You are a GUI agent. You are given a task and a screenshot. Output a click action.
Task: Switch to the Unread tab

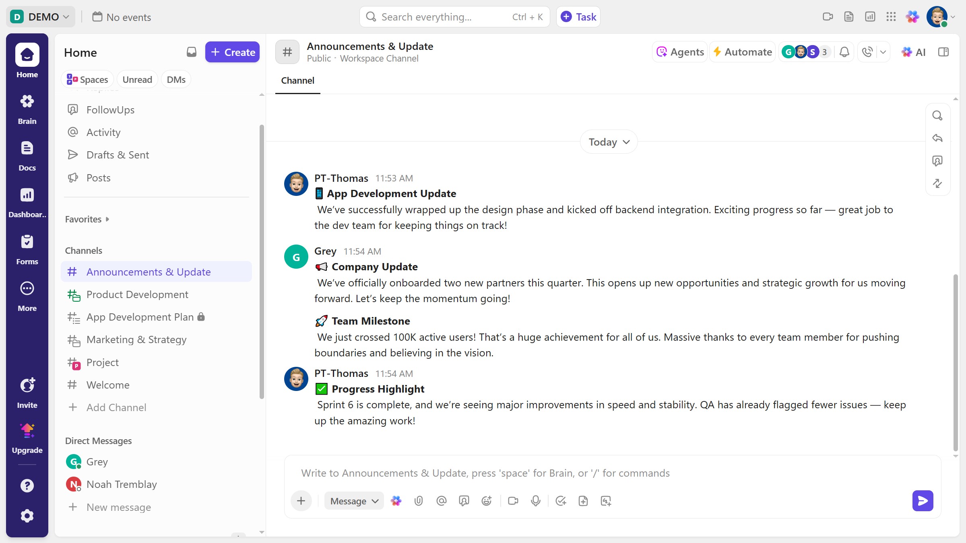137,79
